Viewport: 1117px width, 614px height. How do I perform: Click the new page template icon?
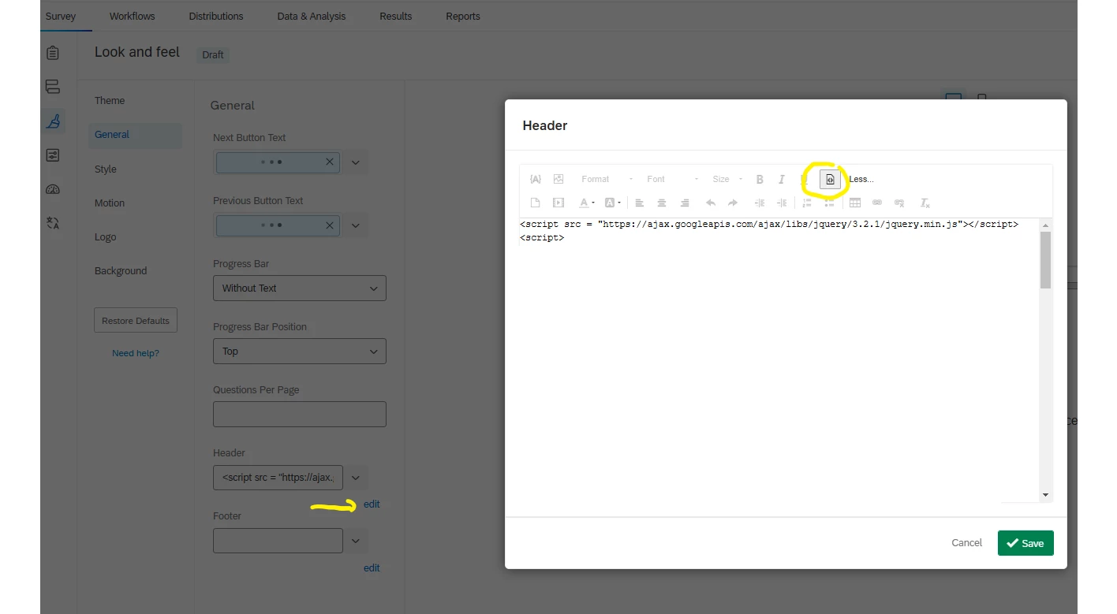tap(535, 203)
